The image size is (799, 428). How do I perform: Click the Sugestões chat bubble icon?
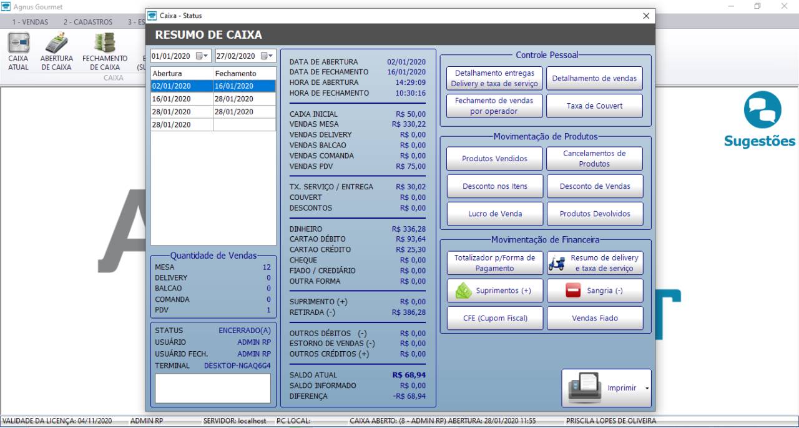coord(762,108)
